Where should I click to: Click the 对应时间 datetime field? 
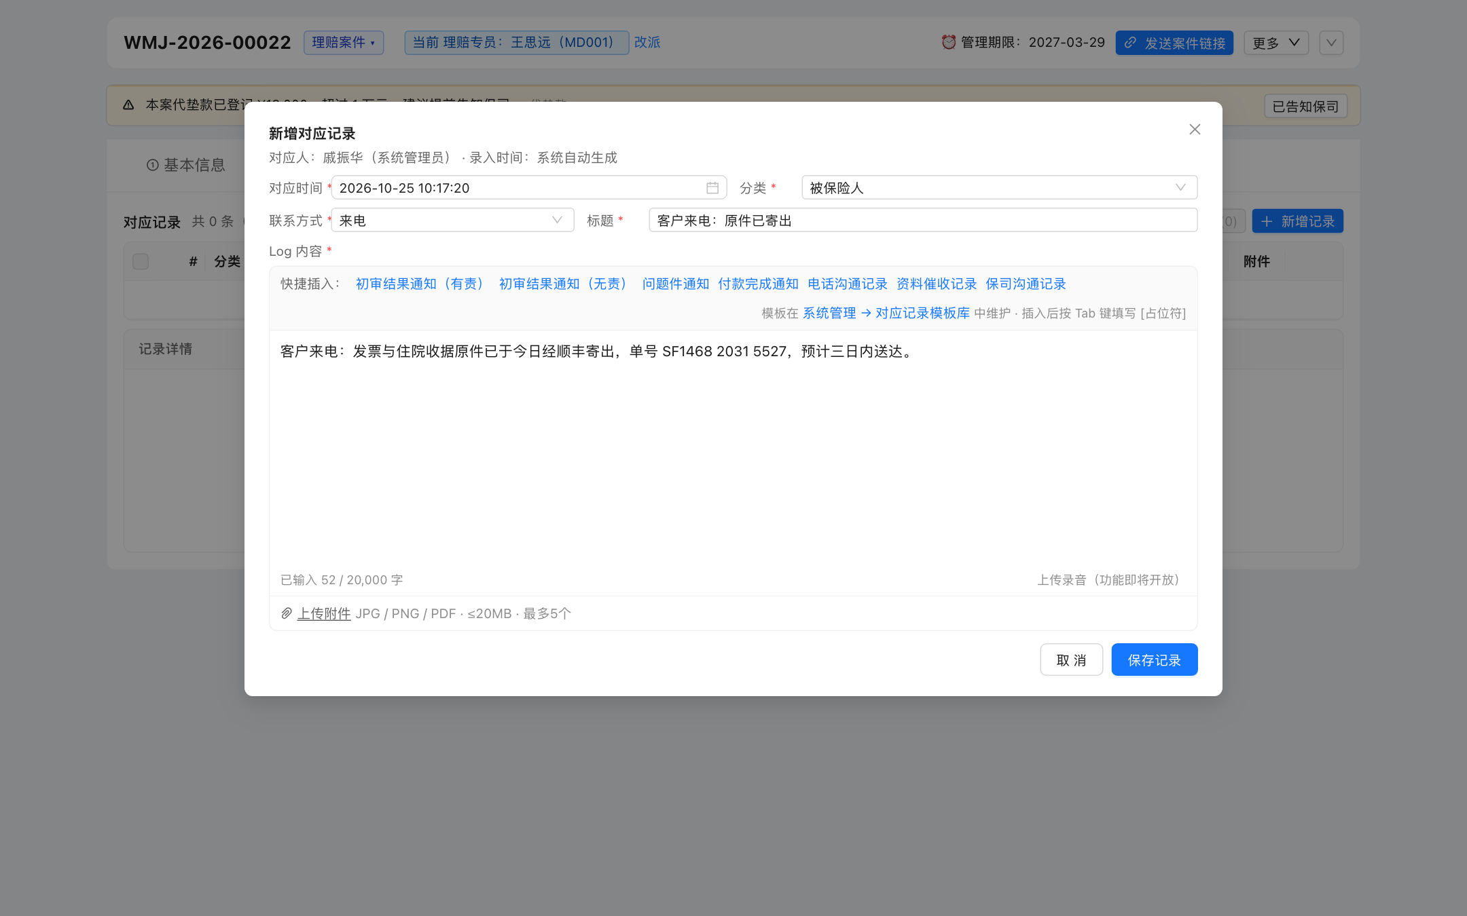[x=529, y=187]
